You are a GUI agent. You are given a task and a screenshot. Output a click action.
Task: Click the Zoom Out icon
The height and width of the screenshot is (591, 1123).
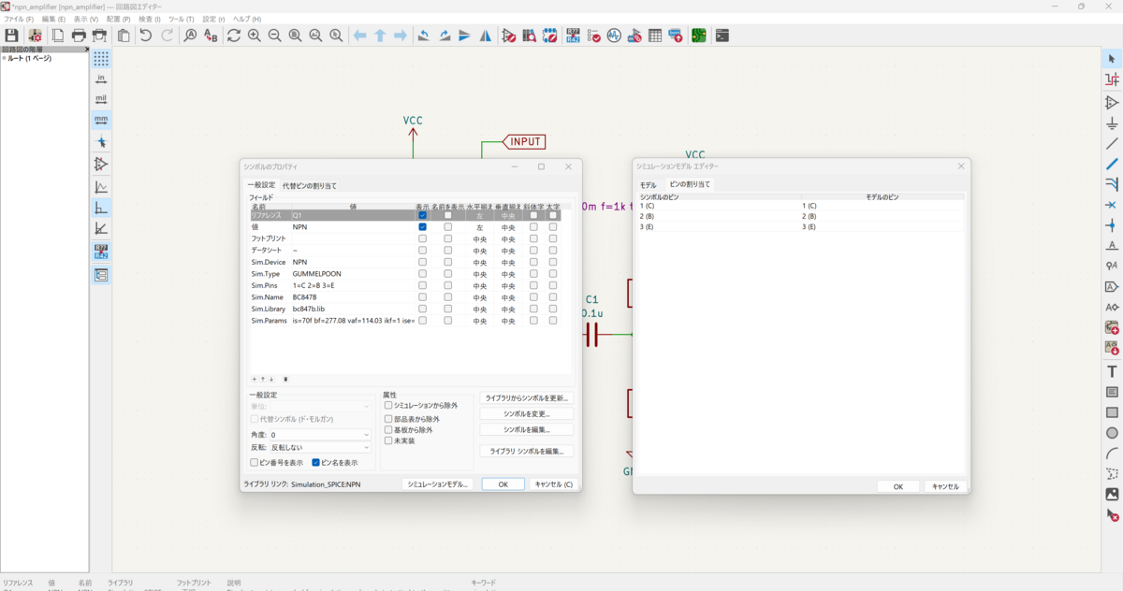coord(275,36)
